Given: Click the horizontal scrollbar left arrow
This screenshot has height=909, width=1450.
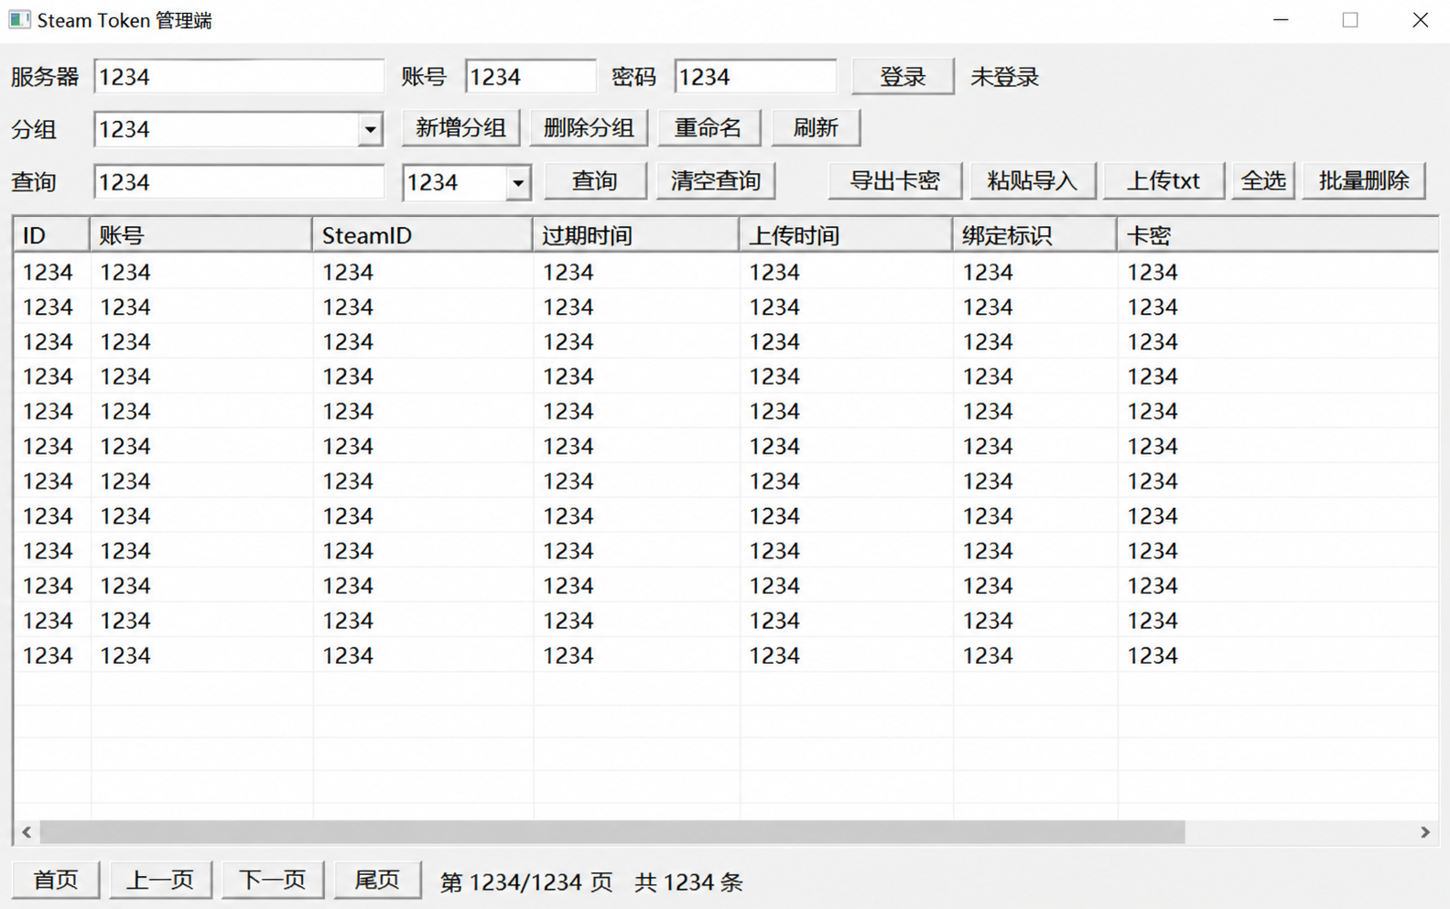Looking at the screenshot, I should (x=27, y=832).
